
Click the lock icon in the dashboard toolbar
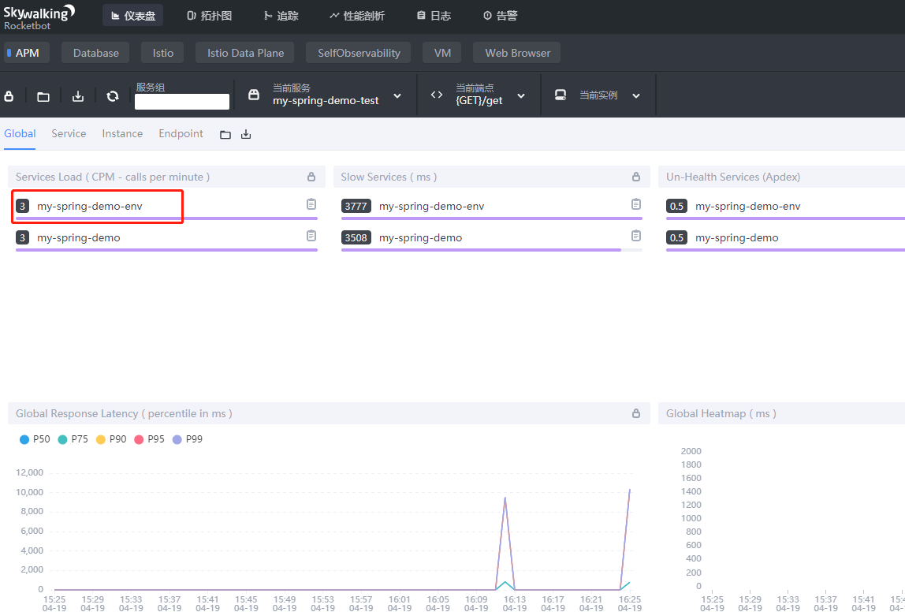[9, 96]
